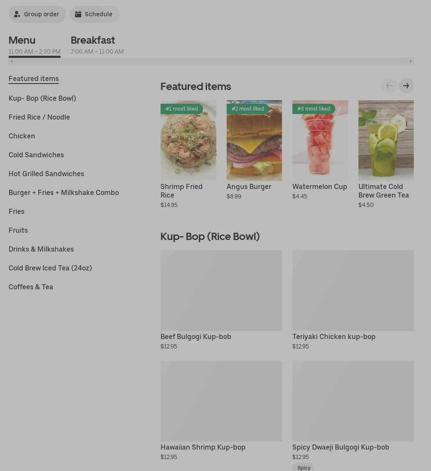Open the Shrimp Fried Rice featured item
This screenshot has width=431, height=471.
click(188, 154)
